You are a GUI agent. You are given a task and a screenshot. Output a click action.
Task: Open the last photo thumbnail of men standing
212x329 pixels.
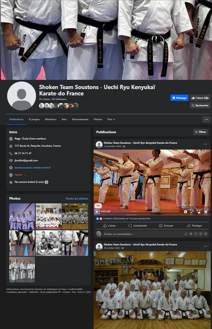22,269
